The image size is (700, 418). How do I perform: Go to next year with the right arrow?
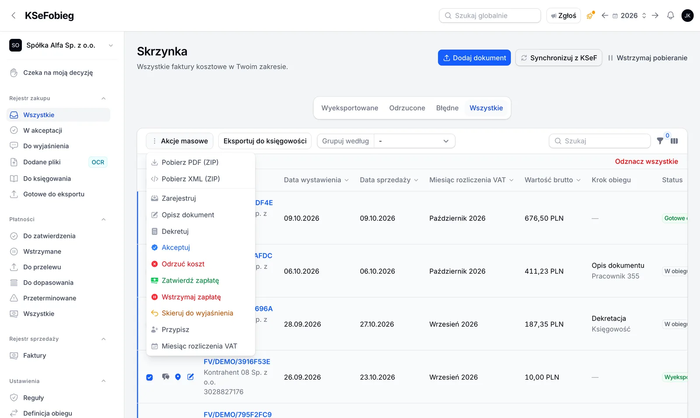[x=655, y=16]
